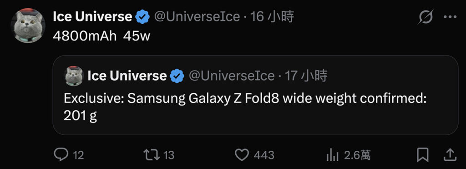
Task: Share the tweet using the upload arrow icon
Action: [450, 155]
